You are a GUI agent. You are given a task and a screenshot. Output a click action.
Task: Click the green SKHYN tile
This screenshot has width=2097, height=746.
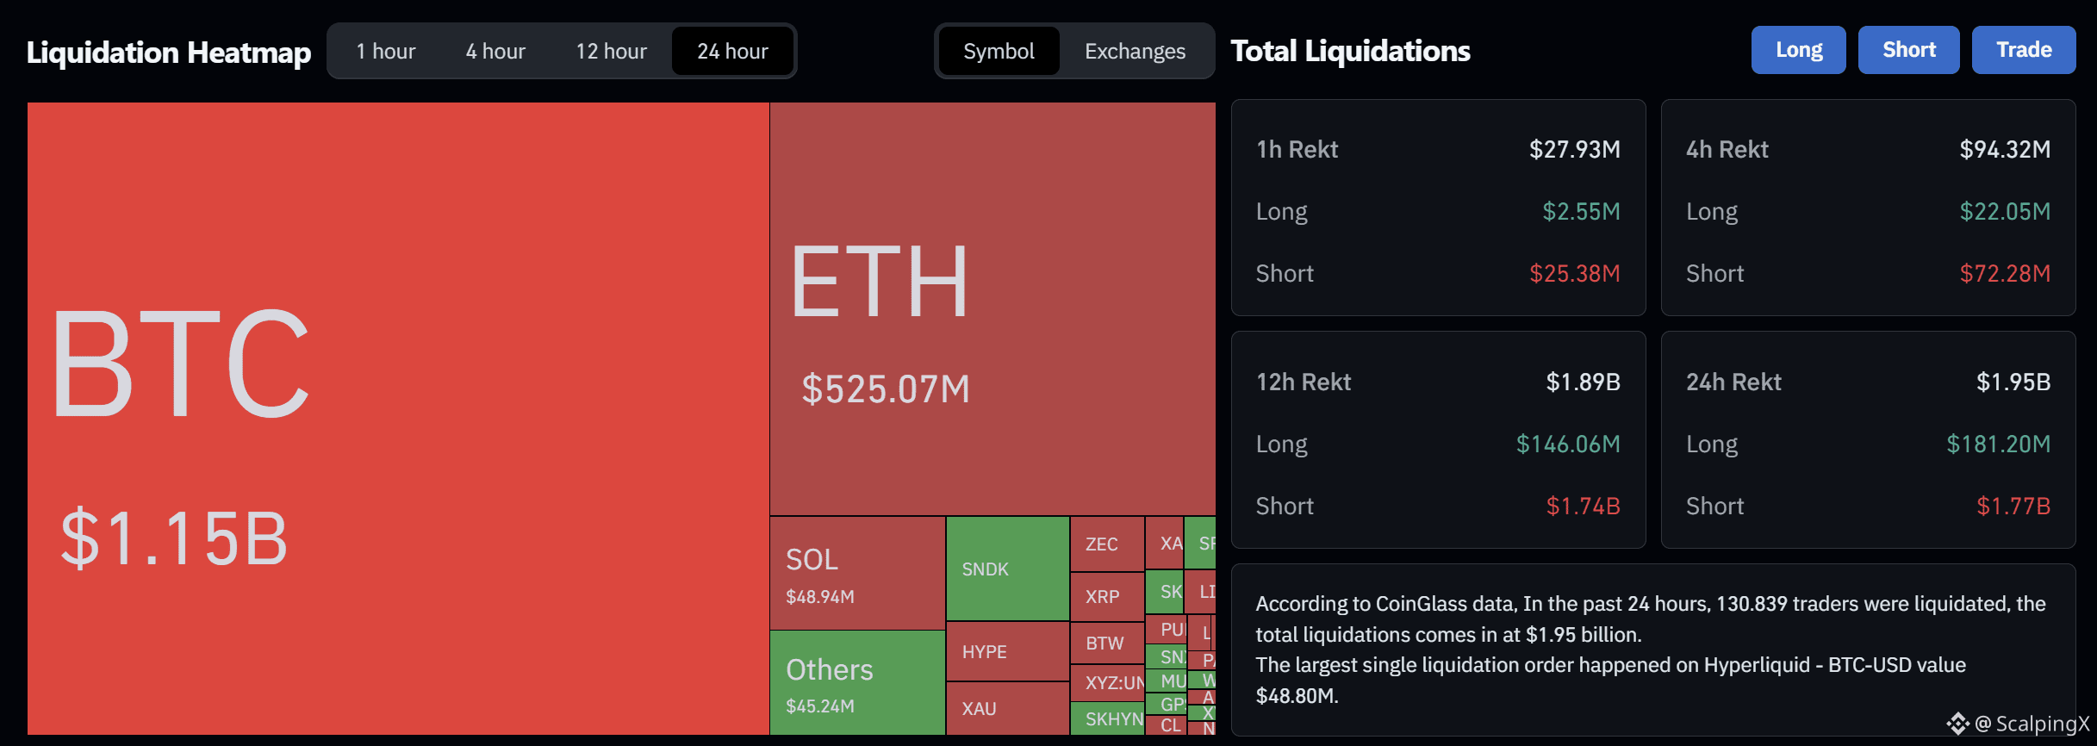click(x=1107, y=718)
